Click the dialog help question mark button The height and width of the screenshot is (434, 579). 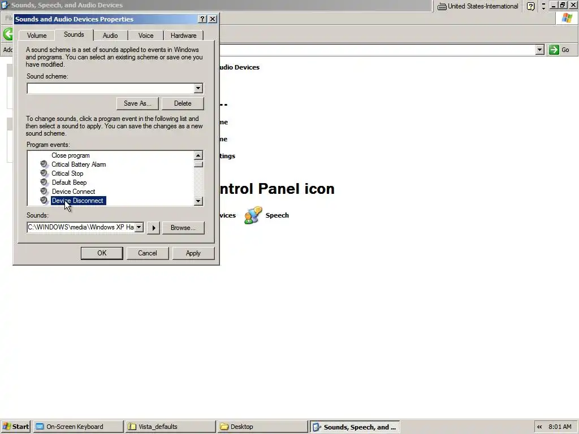pos(202,19)
